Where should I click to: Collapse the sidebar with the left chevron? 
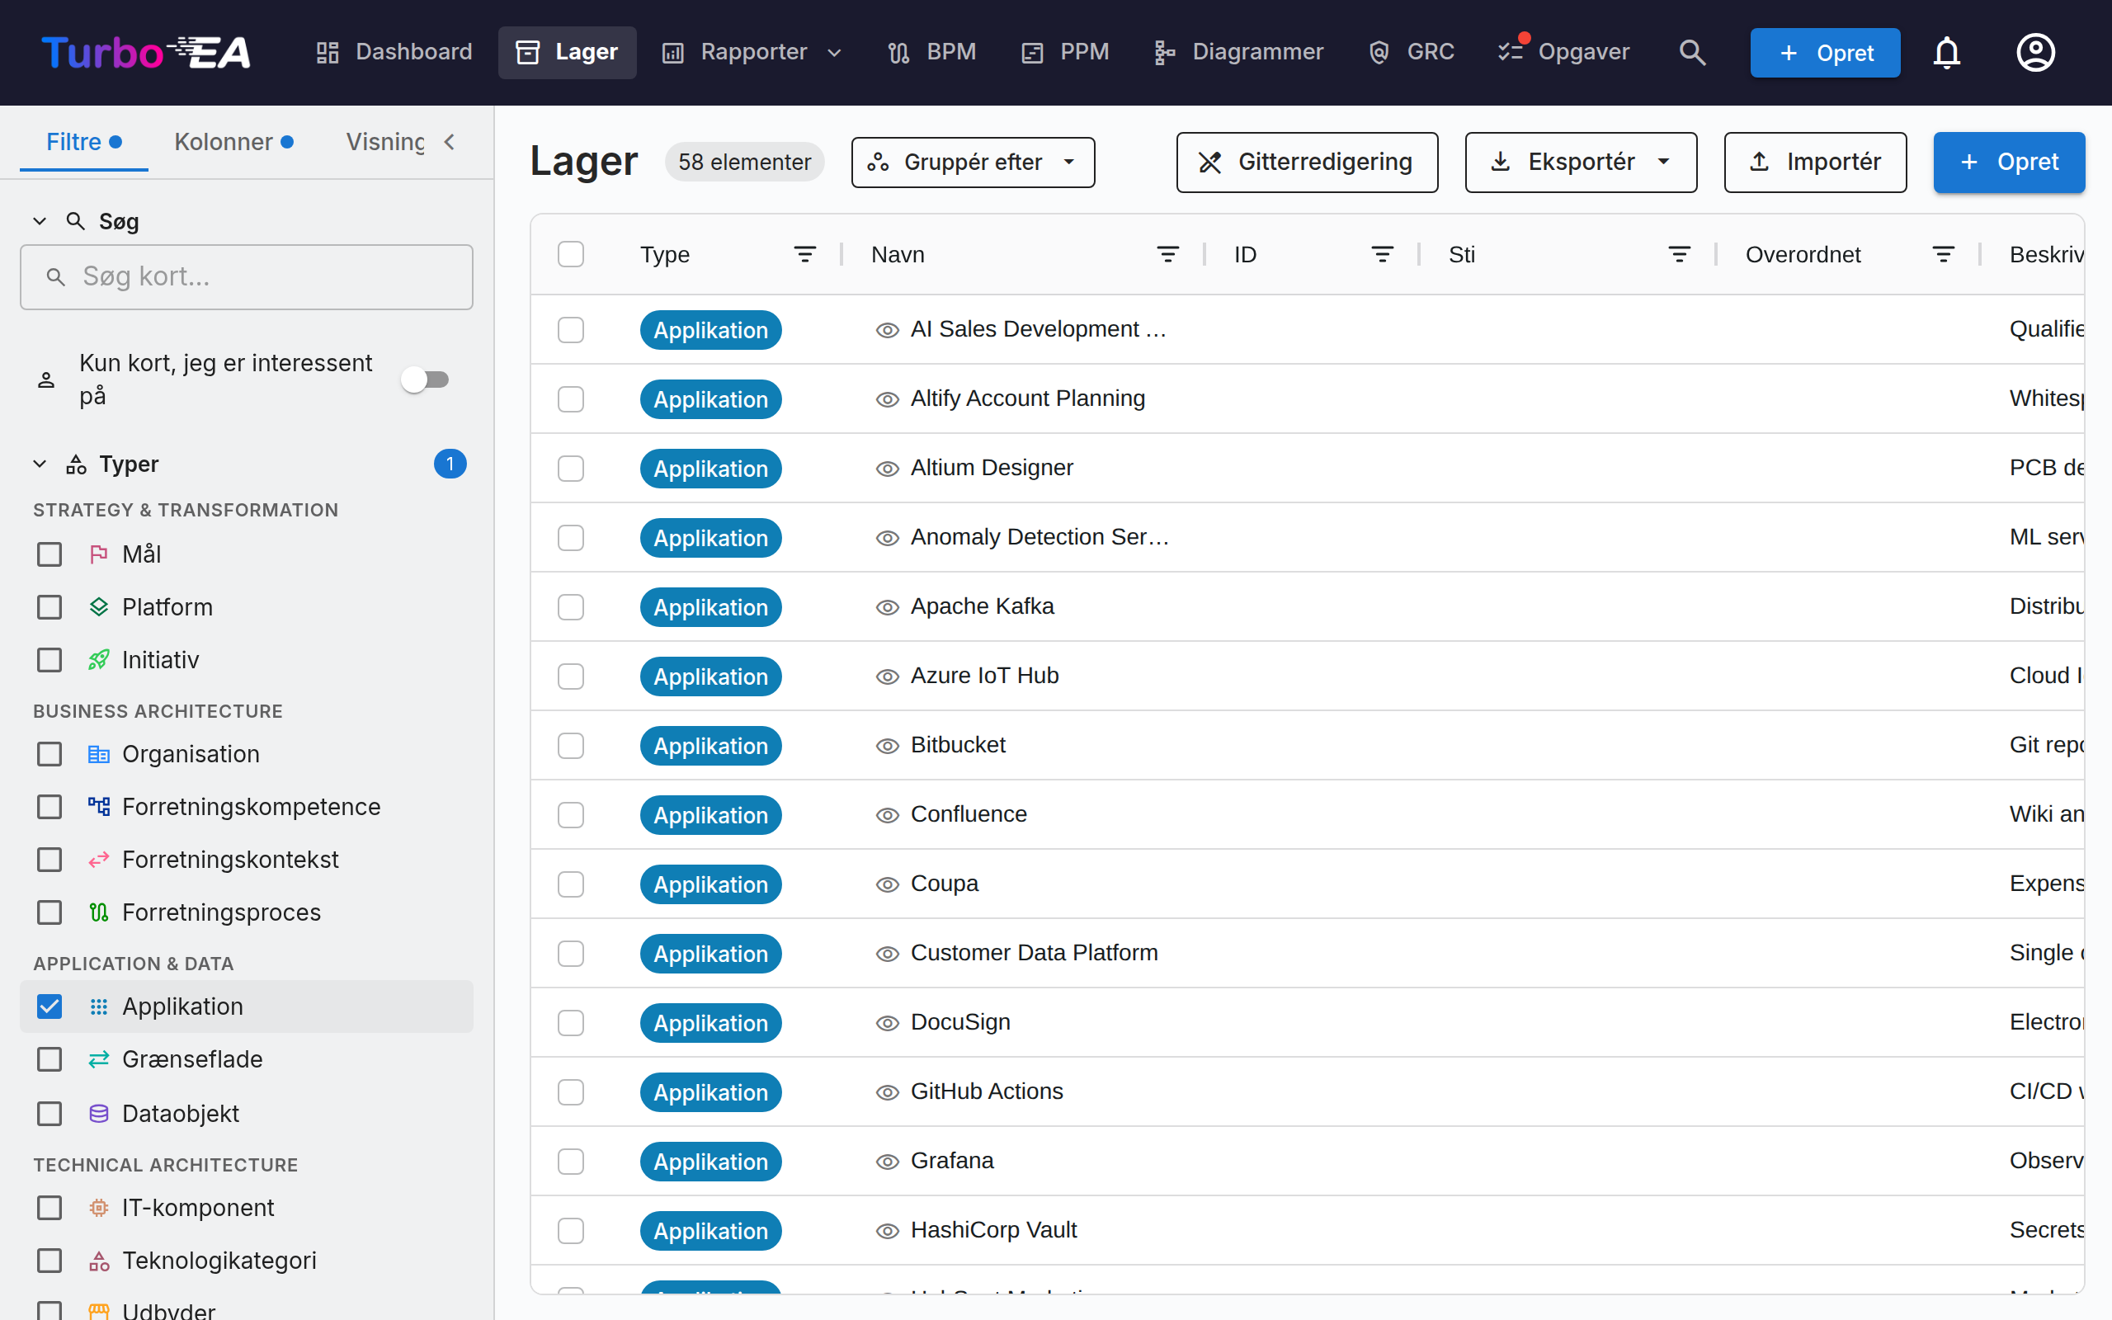(x=450, y=141)
